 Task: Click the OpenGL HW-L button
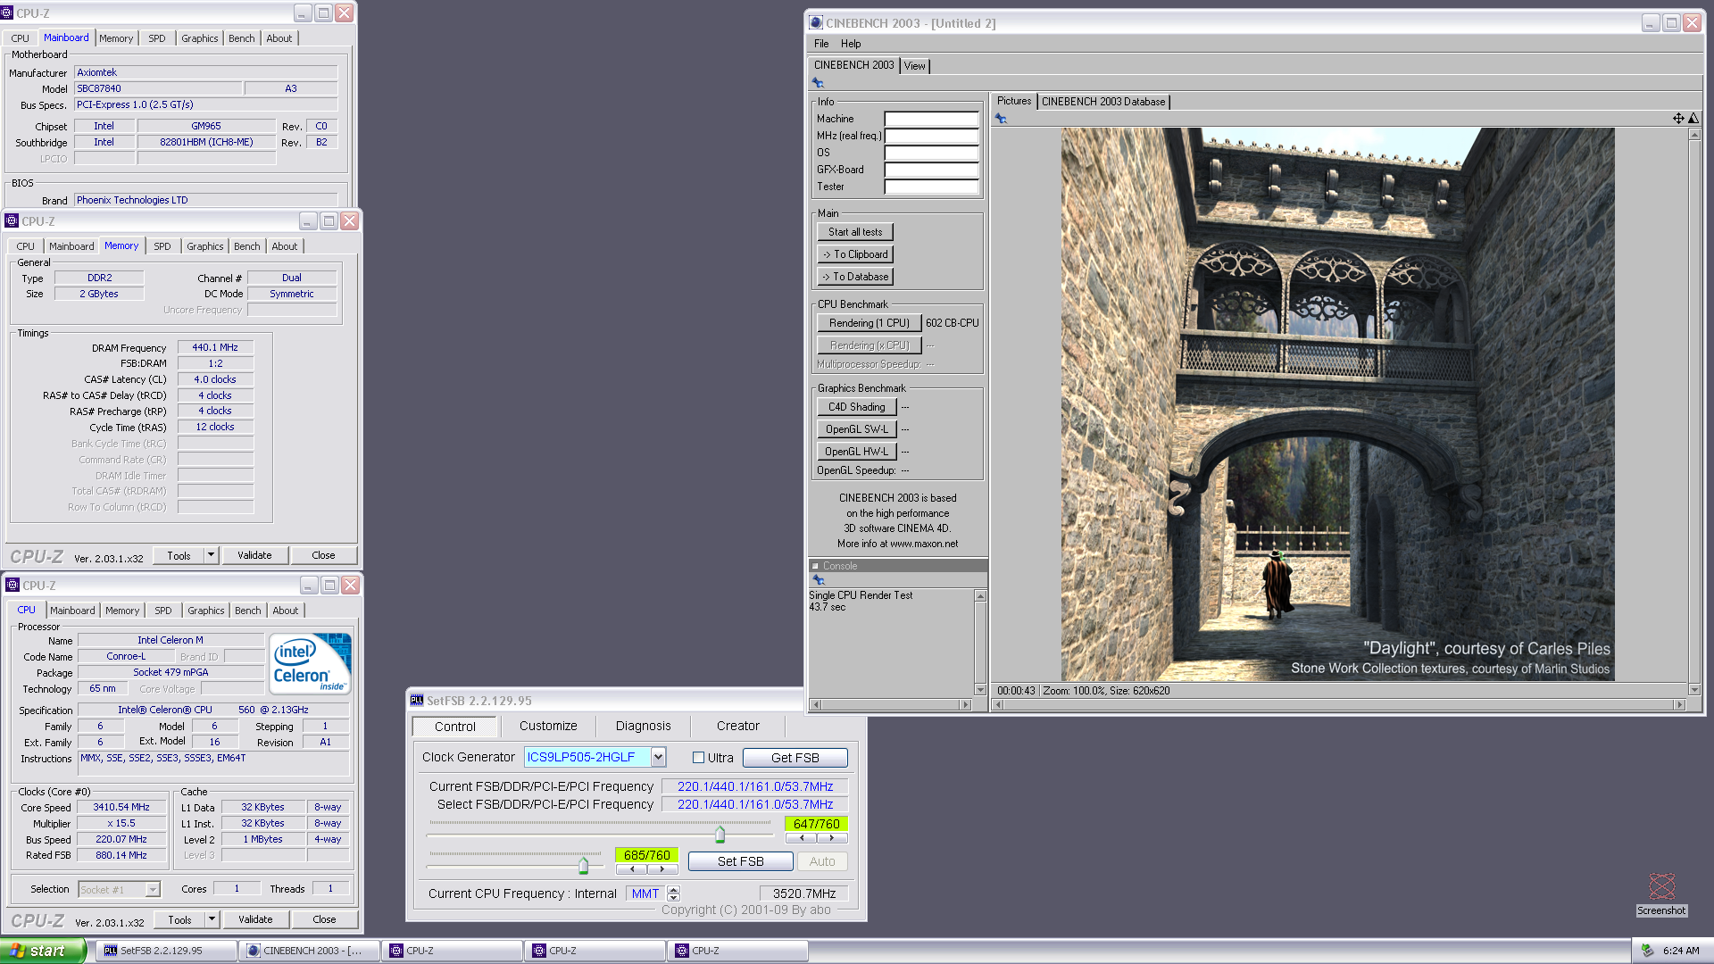pyautogui.click(x=856, y=452)
